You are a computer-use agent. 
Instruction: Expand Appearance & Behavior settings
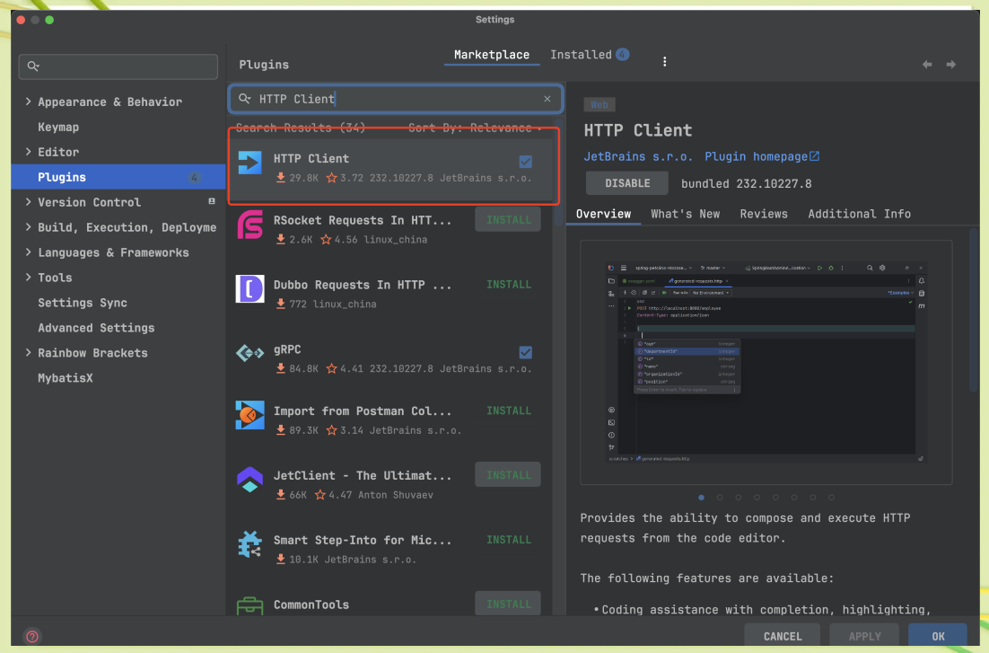click(x=29, y=101)
